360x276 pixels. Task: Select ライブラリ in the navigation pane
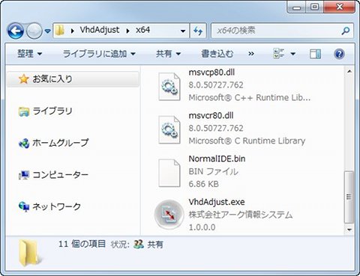tap(46, 111)
